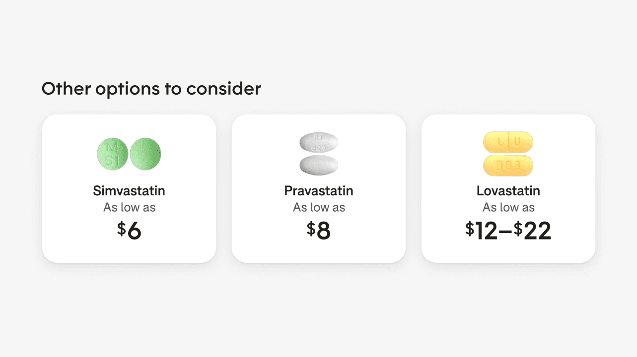The width and height of the screenshot is (637, 357).
Task: Click the Pravastatin drug name
Action: 319,191
